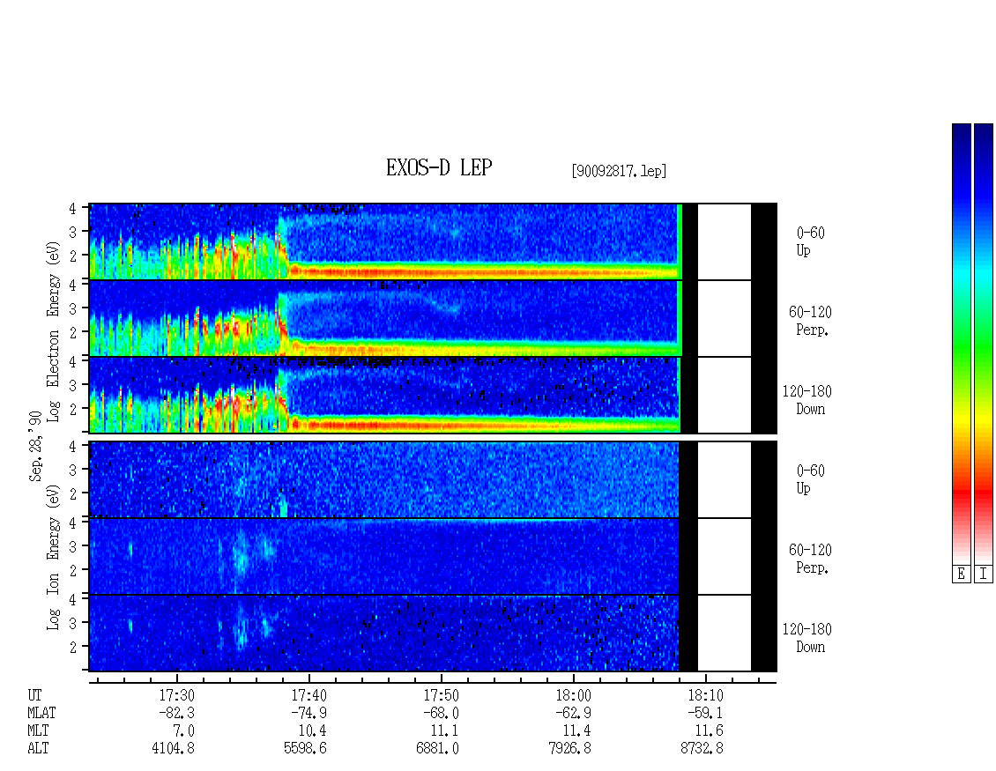Click the electron panel's 120-180 Down label
996x771 pixels.
click(x=807, y=400)
